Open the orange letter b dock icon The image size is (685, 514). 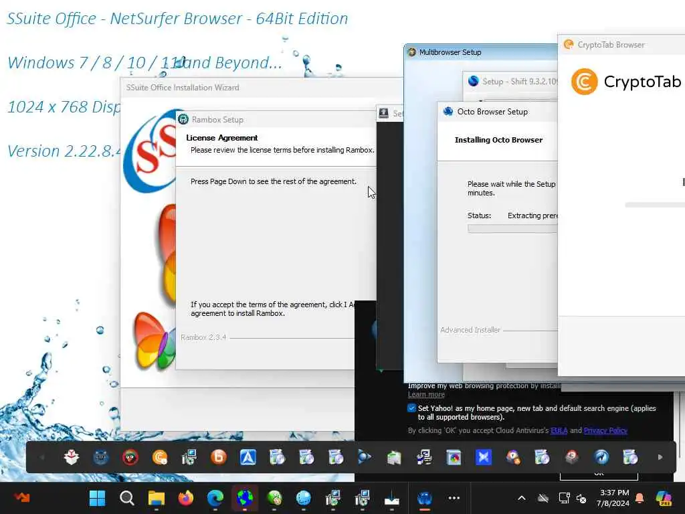(x=219, y=457)
